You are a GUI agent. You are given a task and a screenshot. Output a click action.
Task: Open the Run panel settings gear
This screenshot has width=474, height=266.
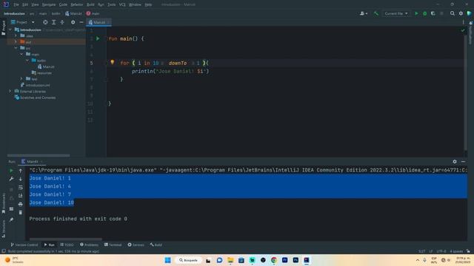coord(455,162)
